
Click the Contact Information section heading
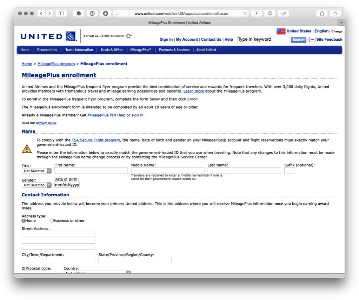coord(45,195)
